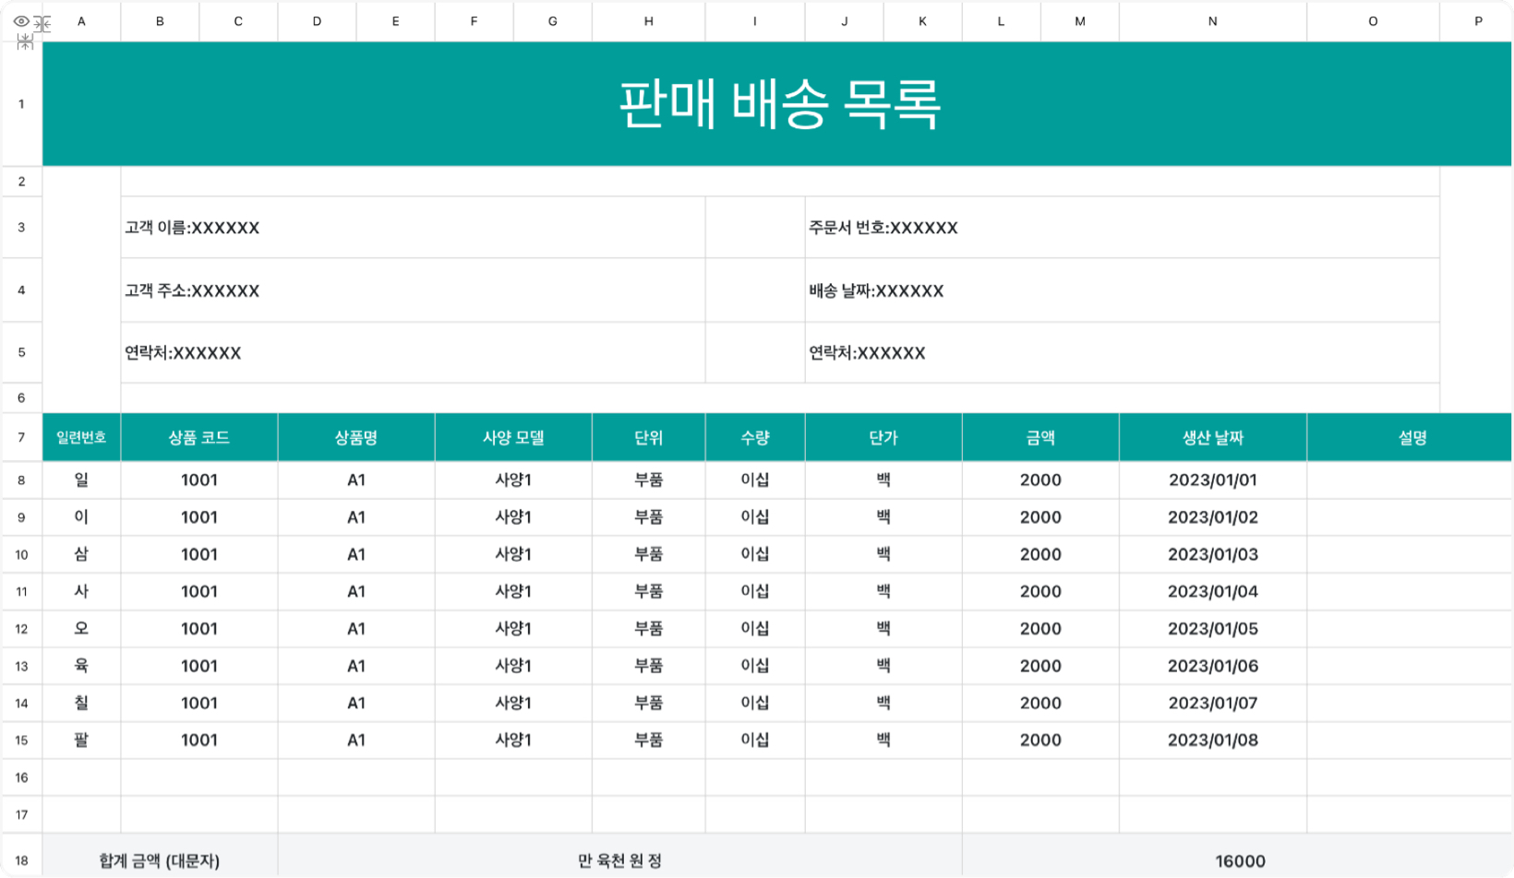Click date cell 2023/01/07
The image size is (1514, 878).
(x=1213, y=703)
